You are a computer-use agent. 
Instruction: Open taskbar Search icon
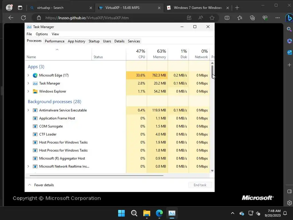[134, 213]
